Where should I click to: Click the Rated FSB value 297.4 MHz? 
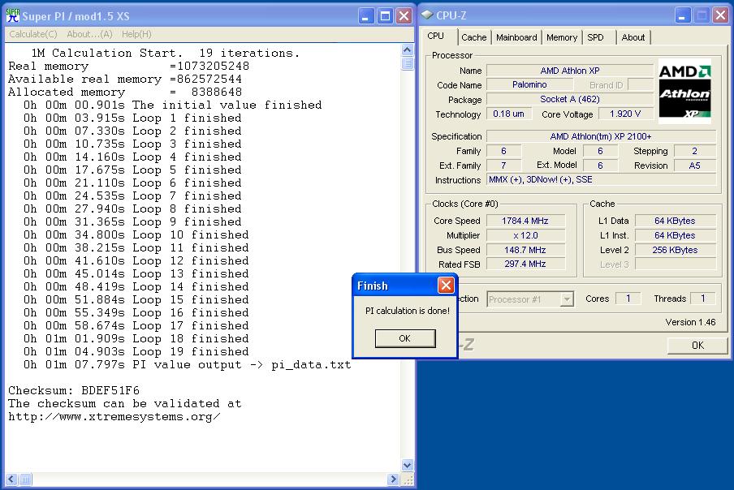point(525,264)
